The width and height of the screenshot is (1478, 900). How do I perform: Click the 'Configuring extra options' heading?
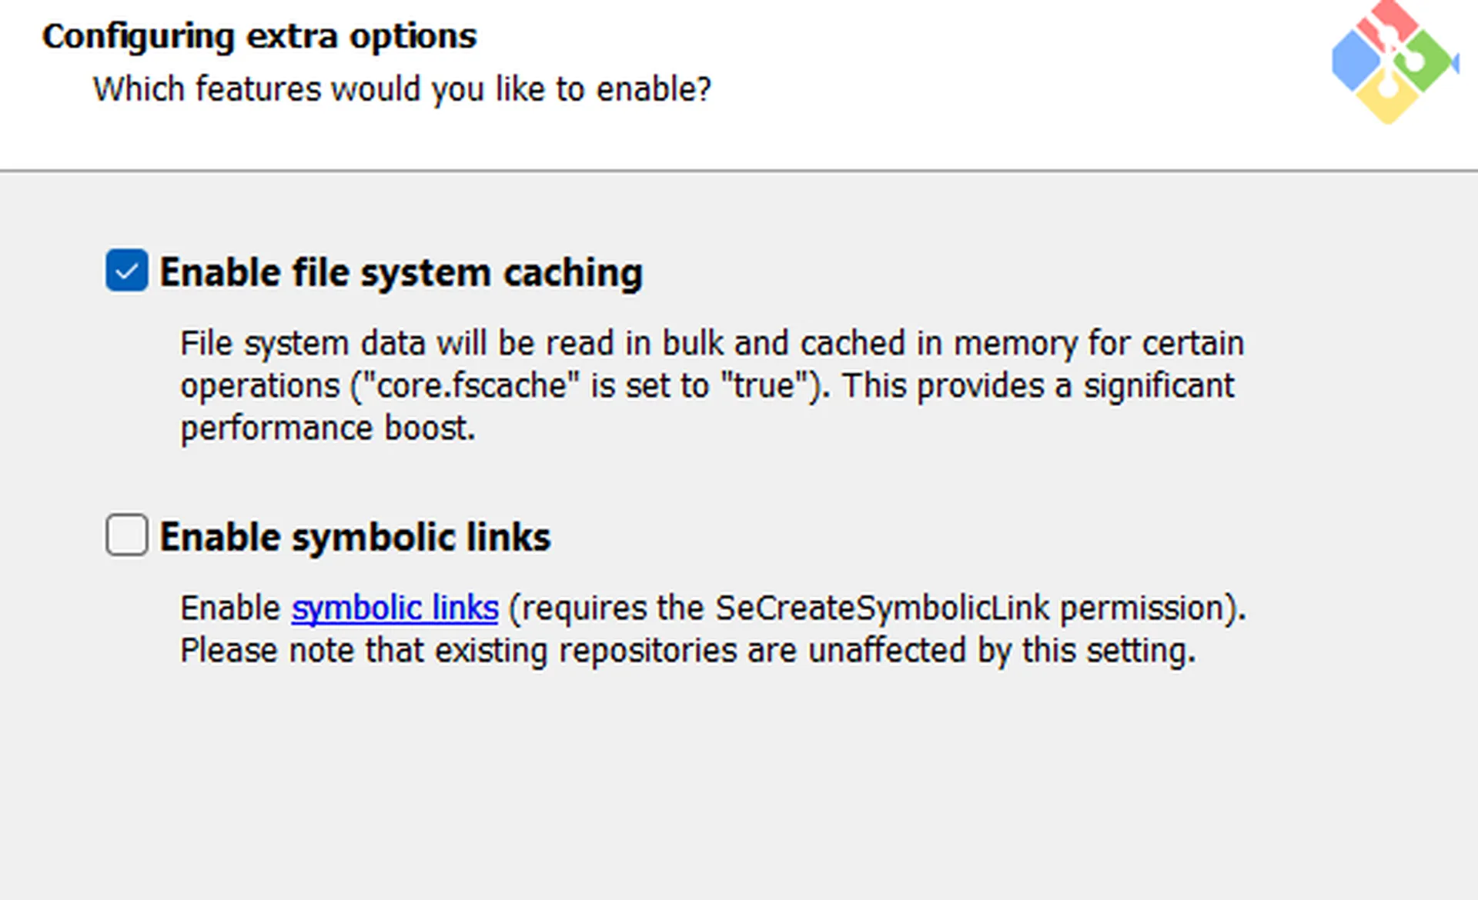coord(259,36)
